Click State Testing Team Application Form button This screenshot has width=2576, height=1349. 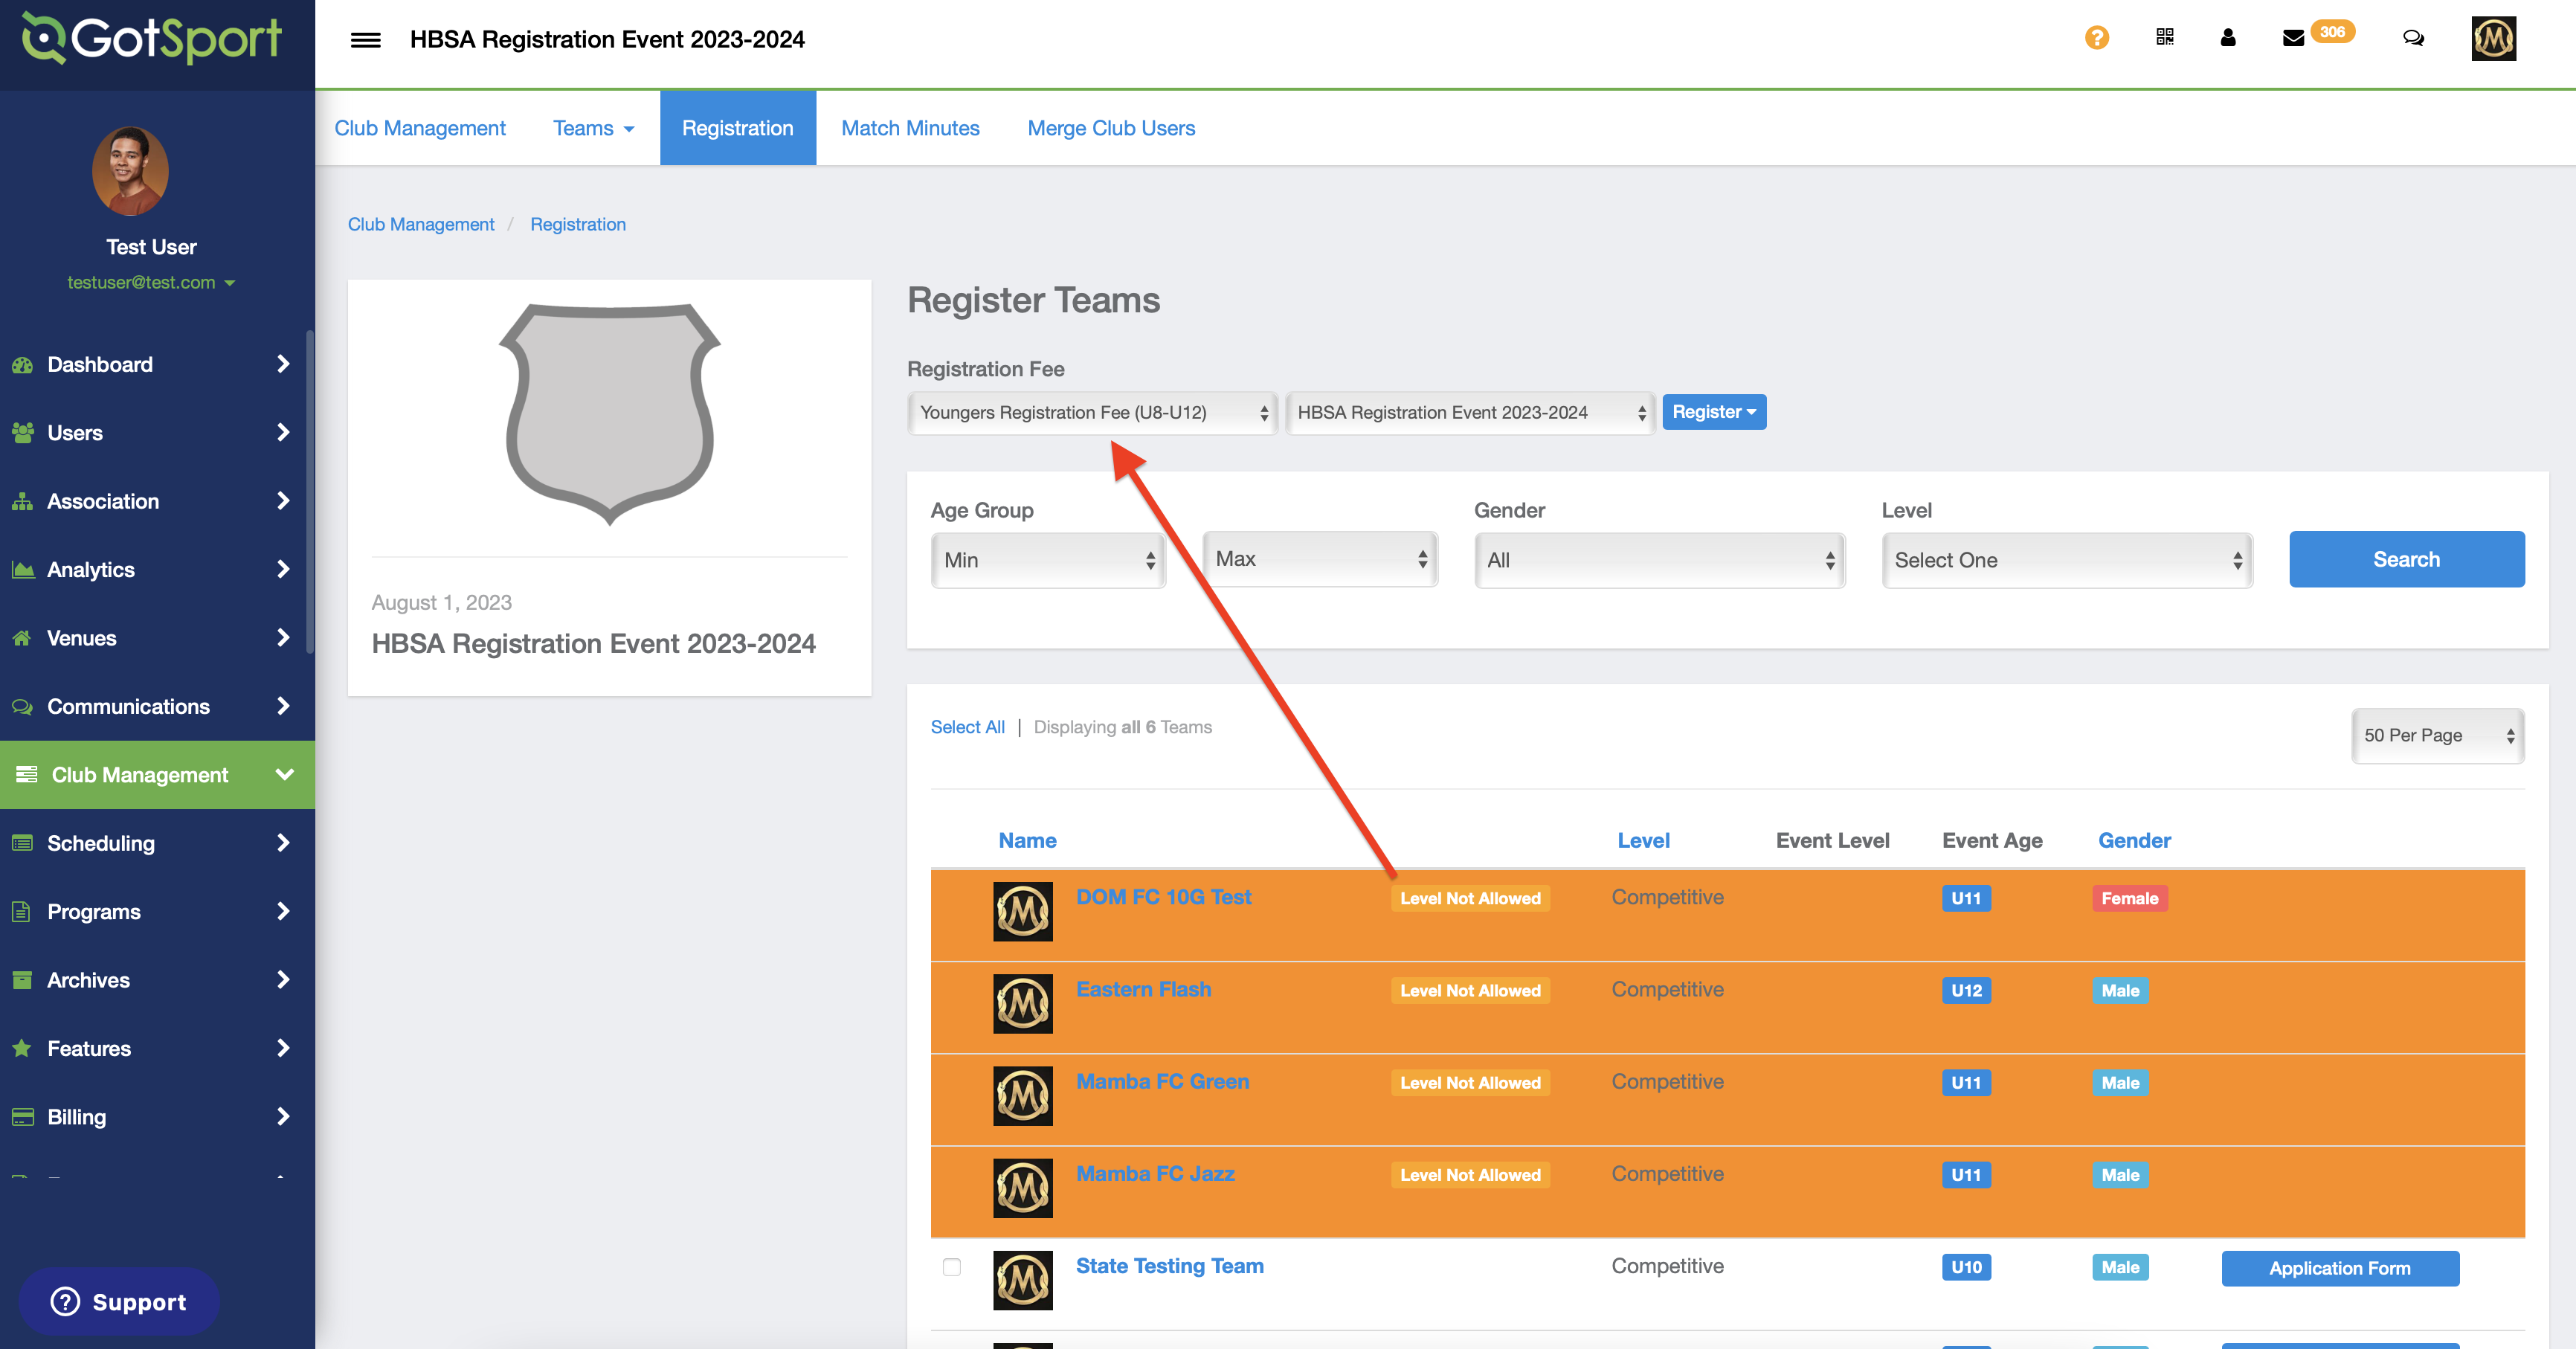[x=2340, y=1268]
